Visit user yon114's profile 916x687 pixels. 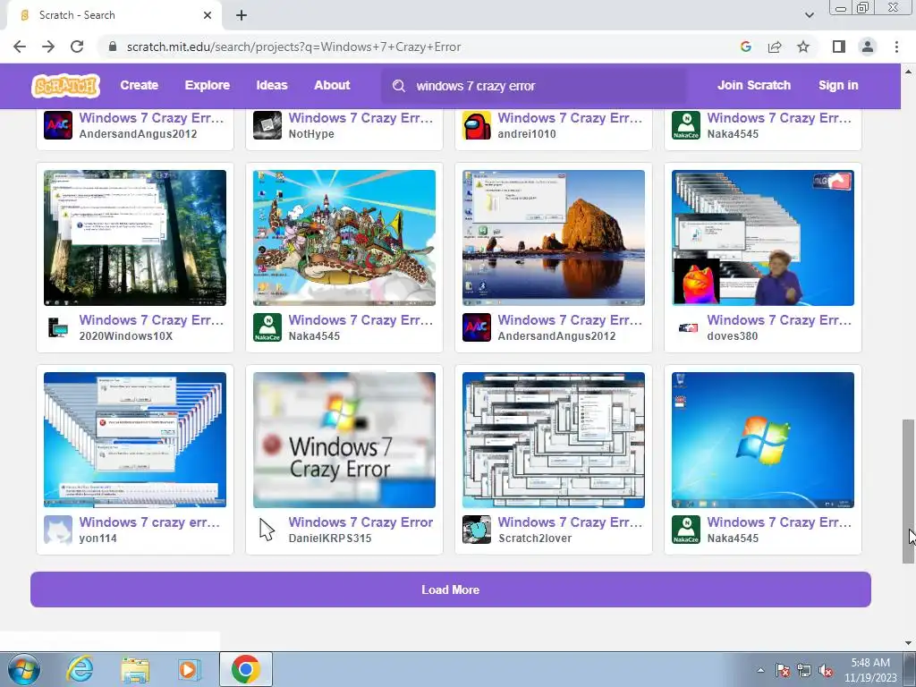98,538
